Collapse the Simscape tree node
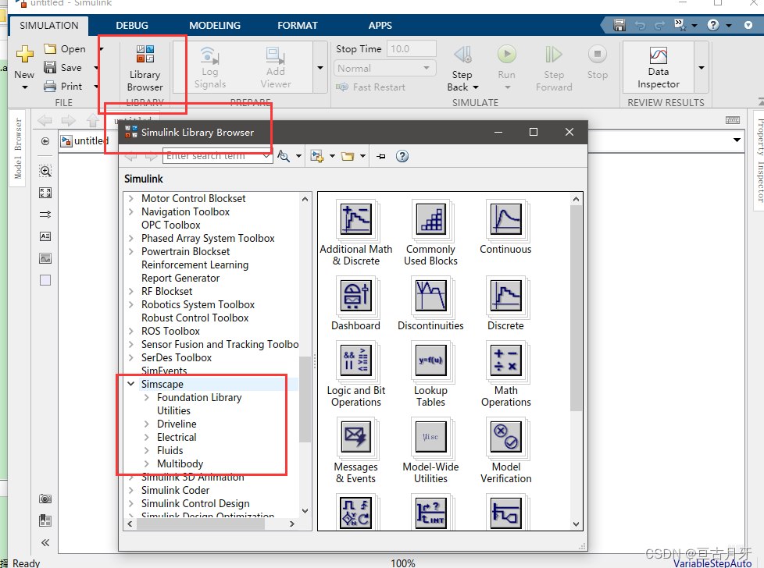This screenshot has width=764, height=568. [x=131, y=384]
